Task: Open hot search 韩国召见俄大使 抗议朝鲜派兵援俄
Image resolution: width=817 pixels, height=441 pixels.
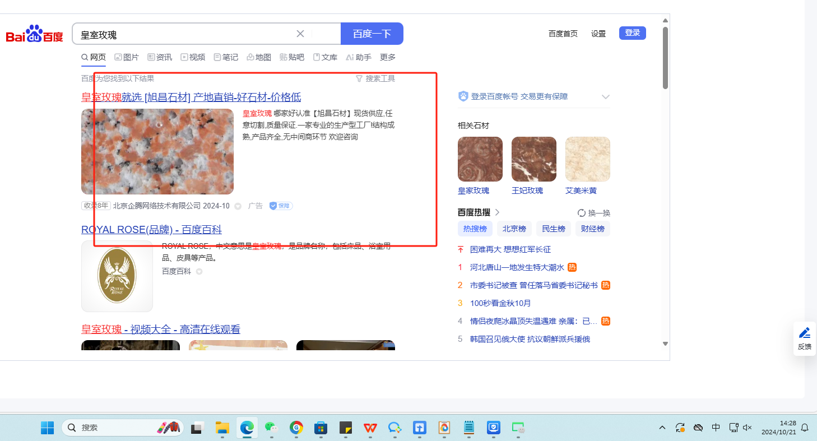Action: [x=530, y=339]
